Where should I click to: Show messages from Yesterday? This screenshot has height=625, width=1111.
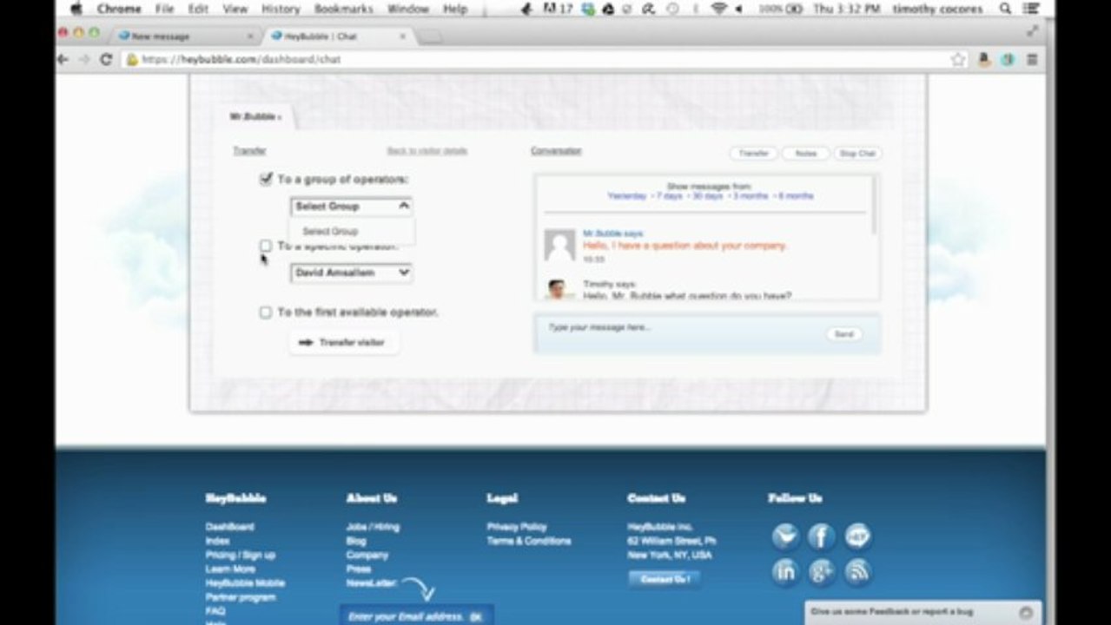pyautogui.click(x=627, y=196)
